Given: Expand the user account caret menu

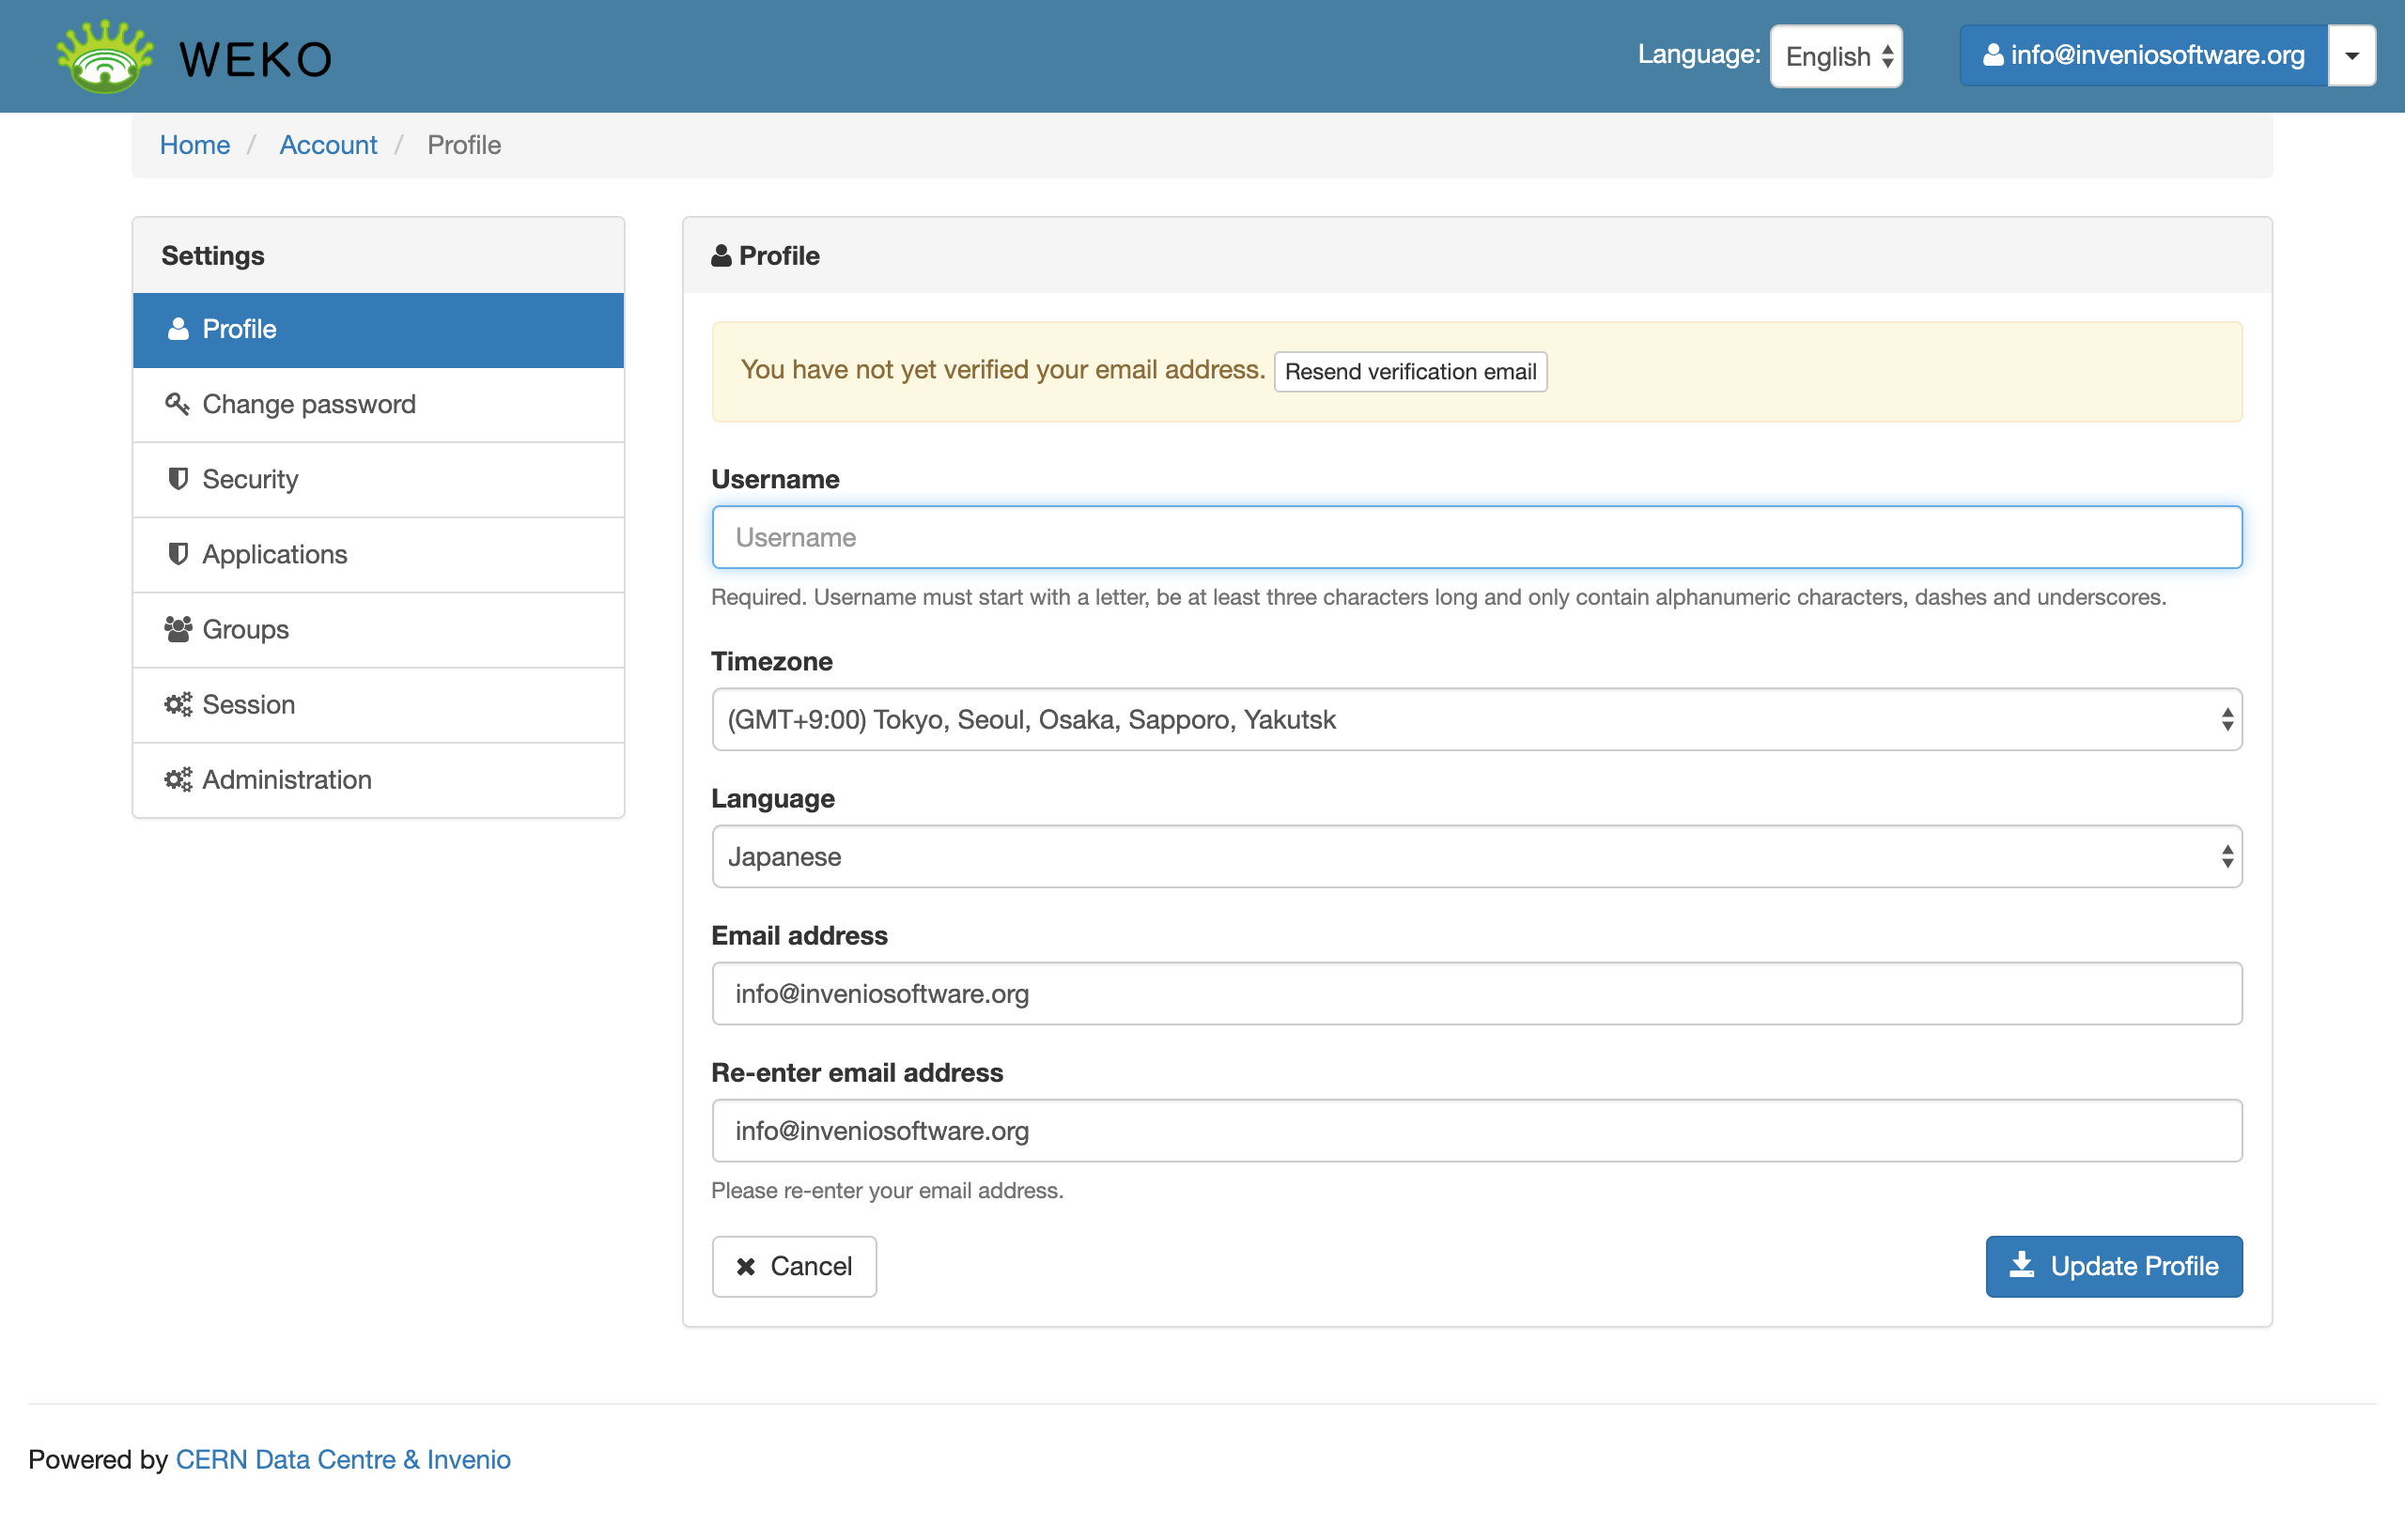Looking at the screenshot, I should tap(2351, 56).
